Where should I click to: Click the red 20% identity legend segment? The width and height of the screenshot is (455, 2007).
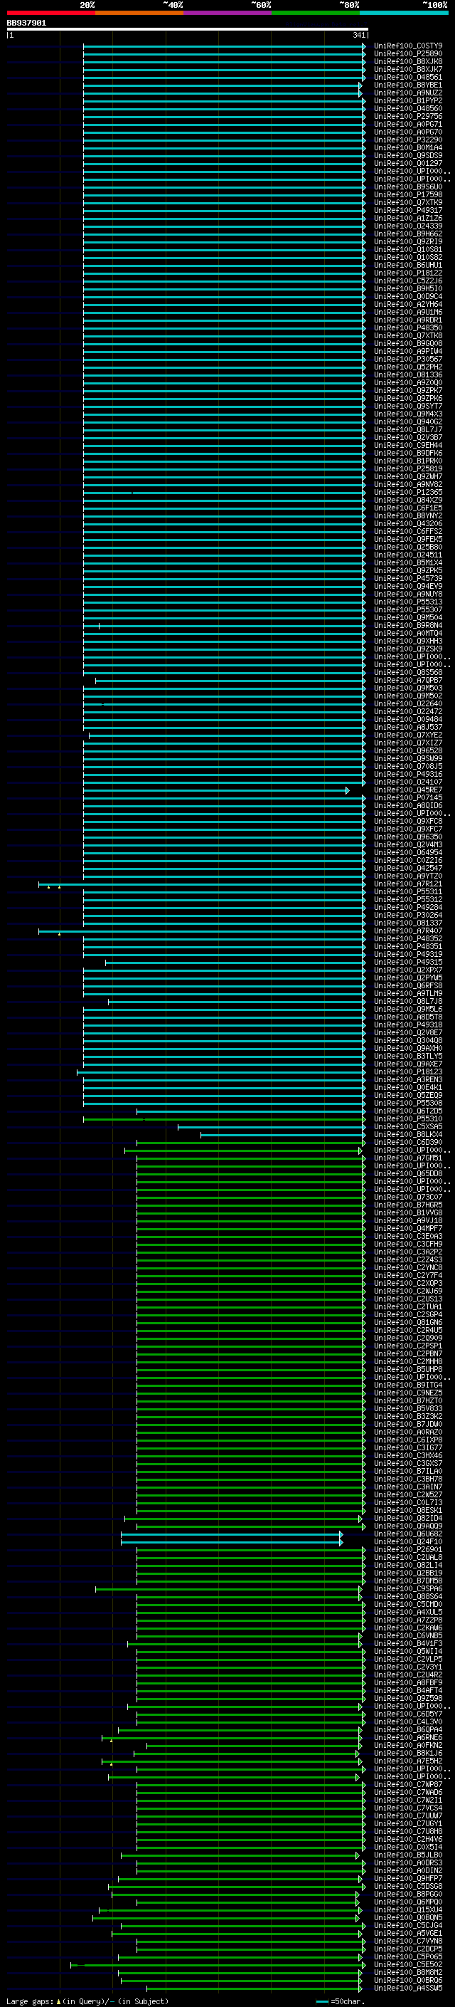50,13
